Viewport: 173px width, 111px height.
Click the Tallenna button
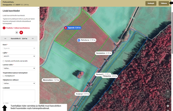(x=164, y=4)
